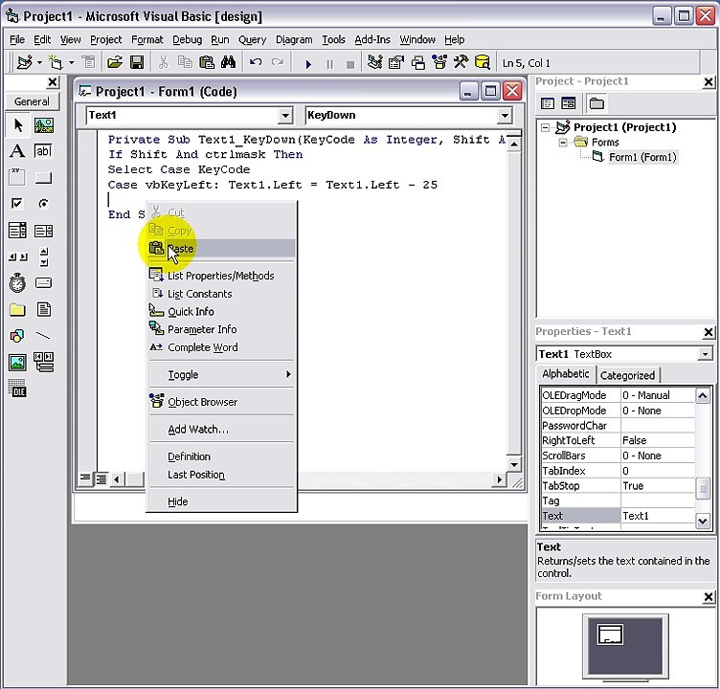The width and height of the screenshot is (720, 689).
Task: Open Project Explorer toolbar icon
Action: (374, 62)
